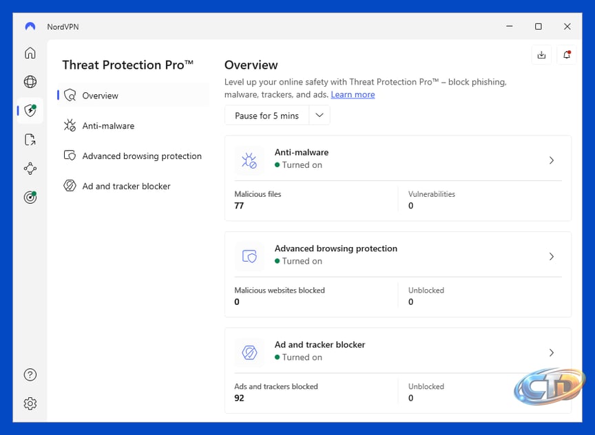The image size is (595, 435).
Task: Click the NordVPN logo in title bar
Action: 30,27
